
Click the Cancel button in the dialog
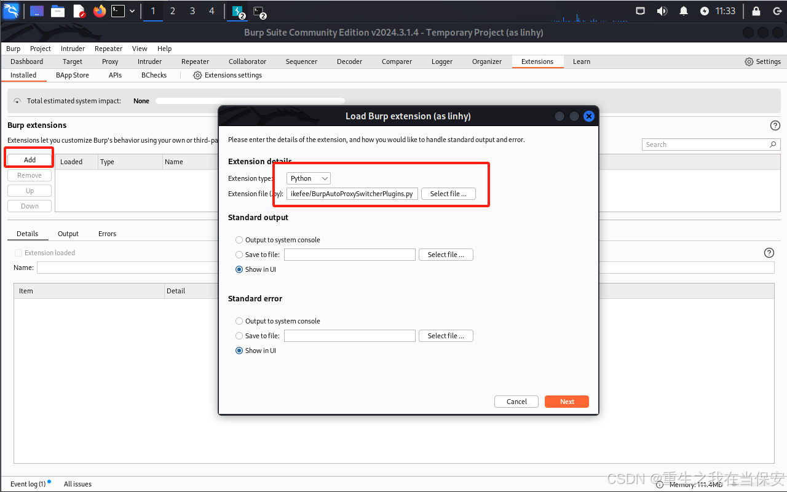click(516, 402)
